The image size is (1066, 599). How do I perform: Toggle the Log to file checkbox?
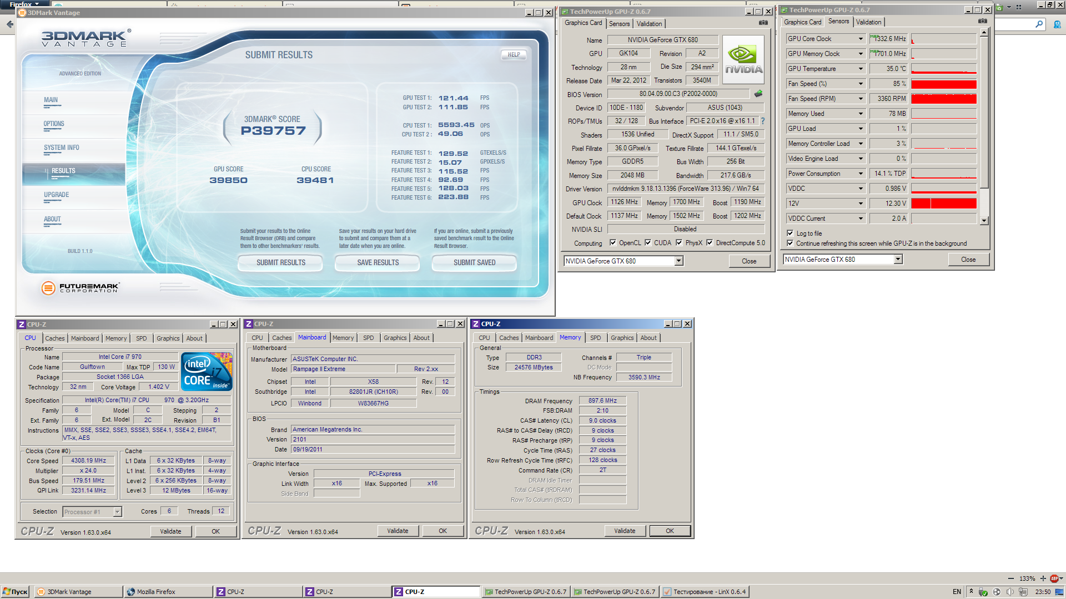click(x=790, y=233)
